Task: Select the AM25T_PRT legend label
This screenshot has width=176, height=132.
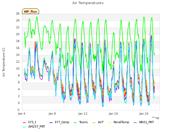Action: (37, 127)
